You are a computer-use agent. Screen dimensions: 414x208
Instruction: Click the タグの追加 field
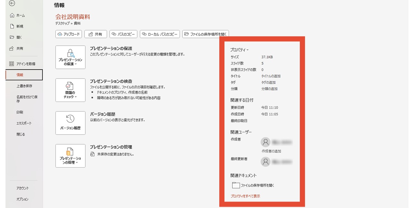268,82
